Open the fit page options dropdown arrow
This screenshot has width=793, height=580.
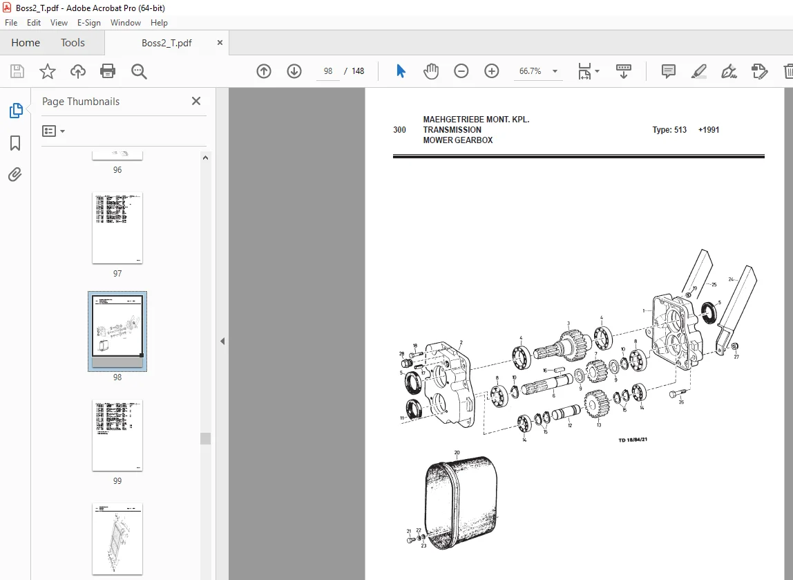598,71
